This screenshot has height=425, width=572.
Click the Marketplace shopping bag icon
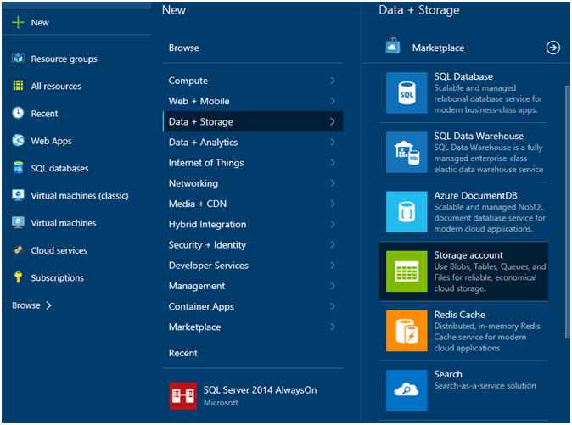[393, 47]
